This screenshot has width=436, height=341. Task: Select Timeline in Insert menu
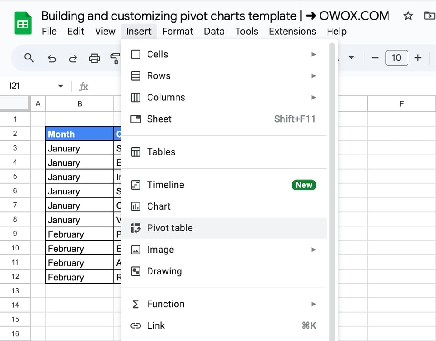(224, 185)
